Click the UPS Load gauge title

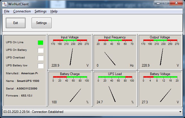coord(115,74)
